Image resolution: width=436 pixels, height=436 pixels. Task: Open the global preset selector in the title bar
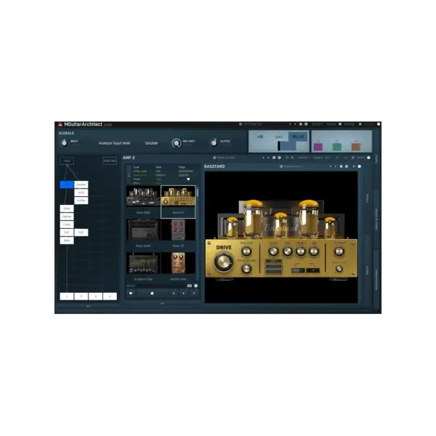(x=252, y=124)
